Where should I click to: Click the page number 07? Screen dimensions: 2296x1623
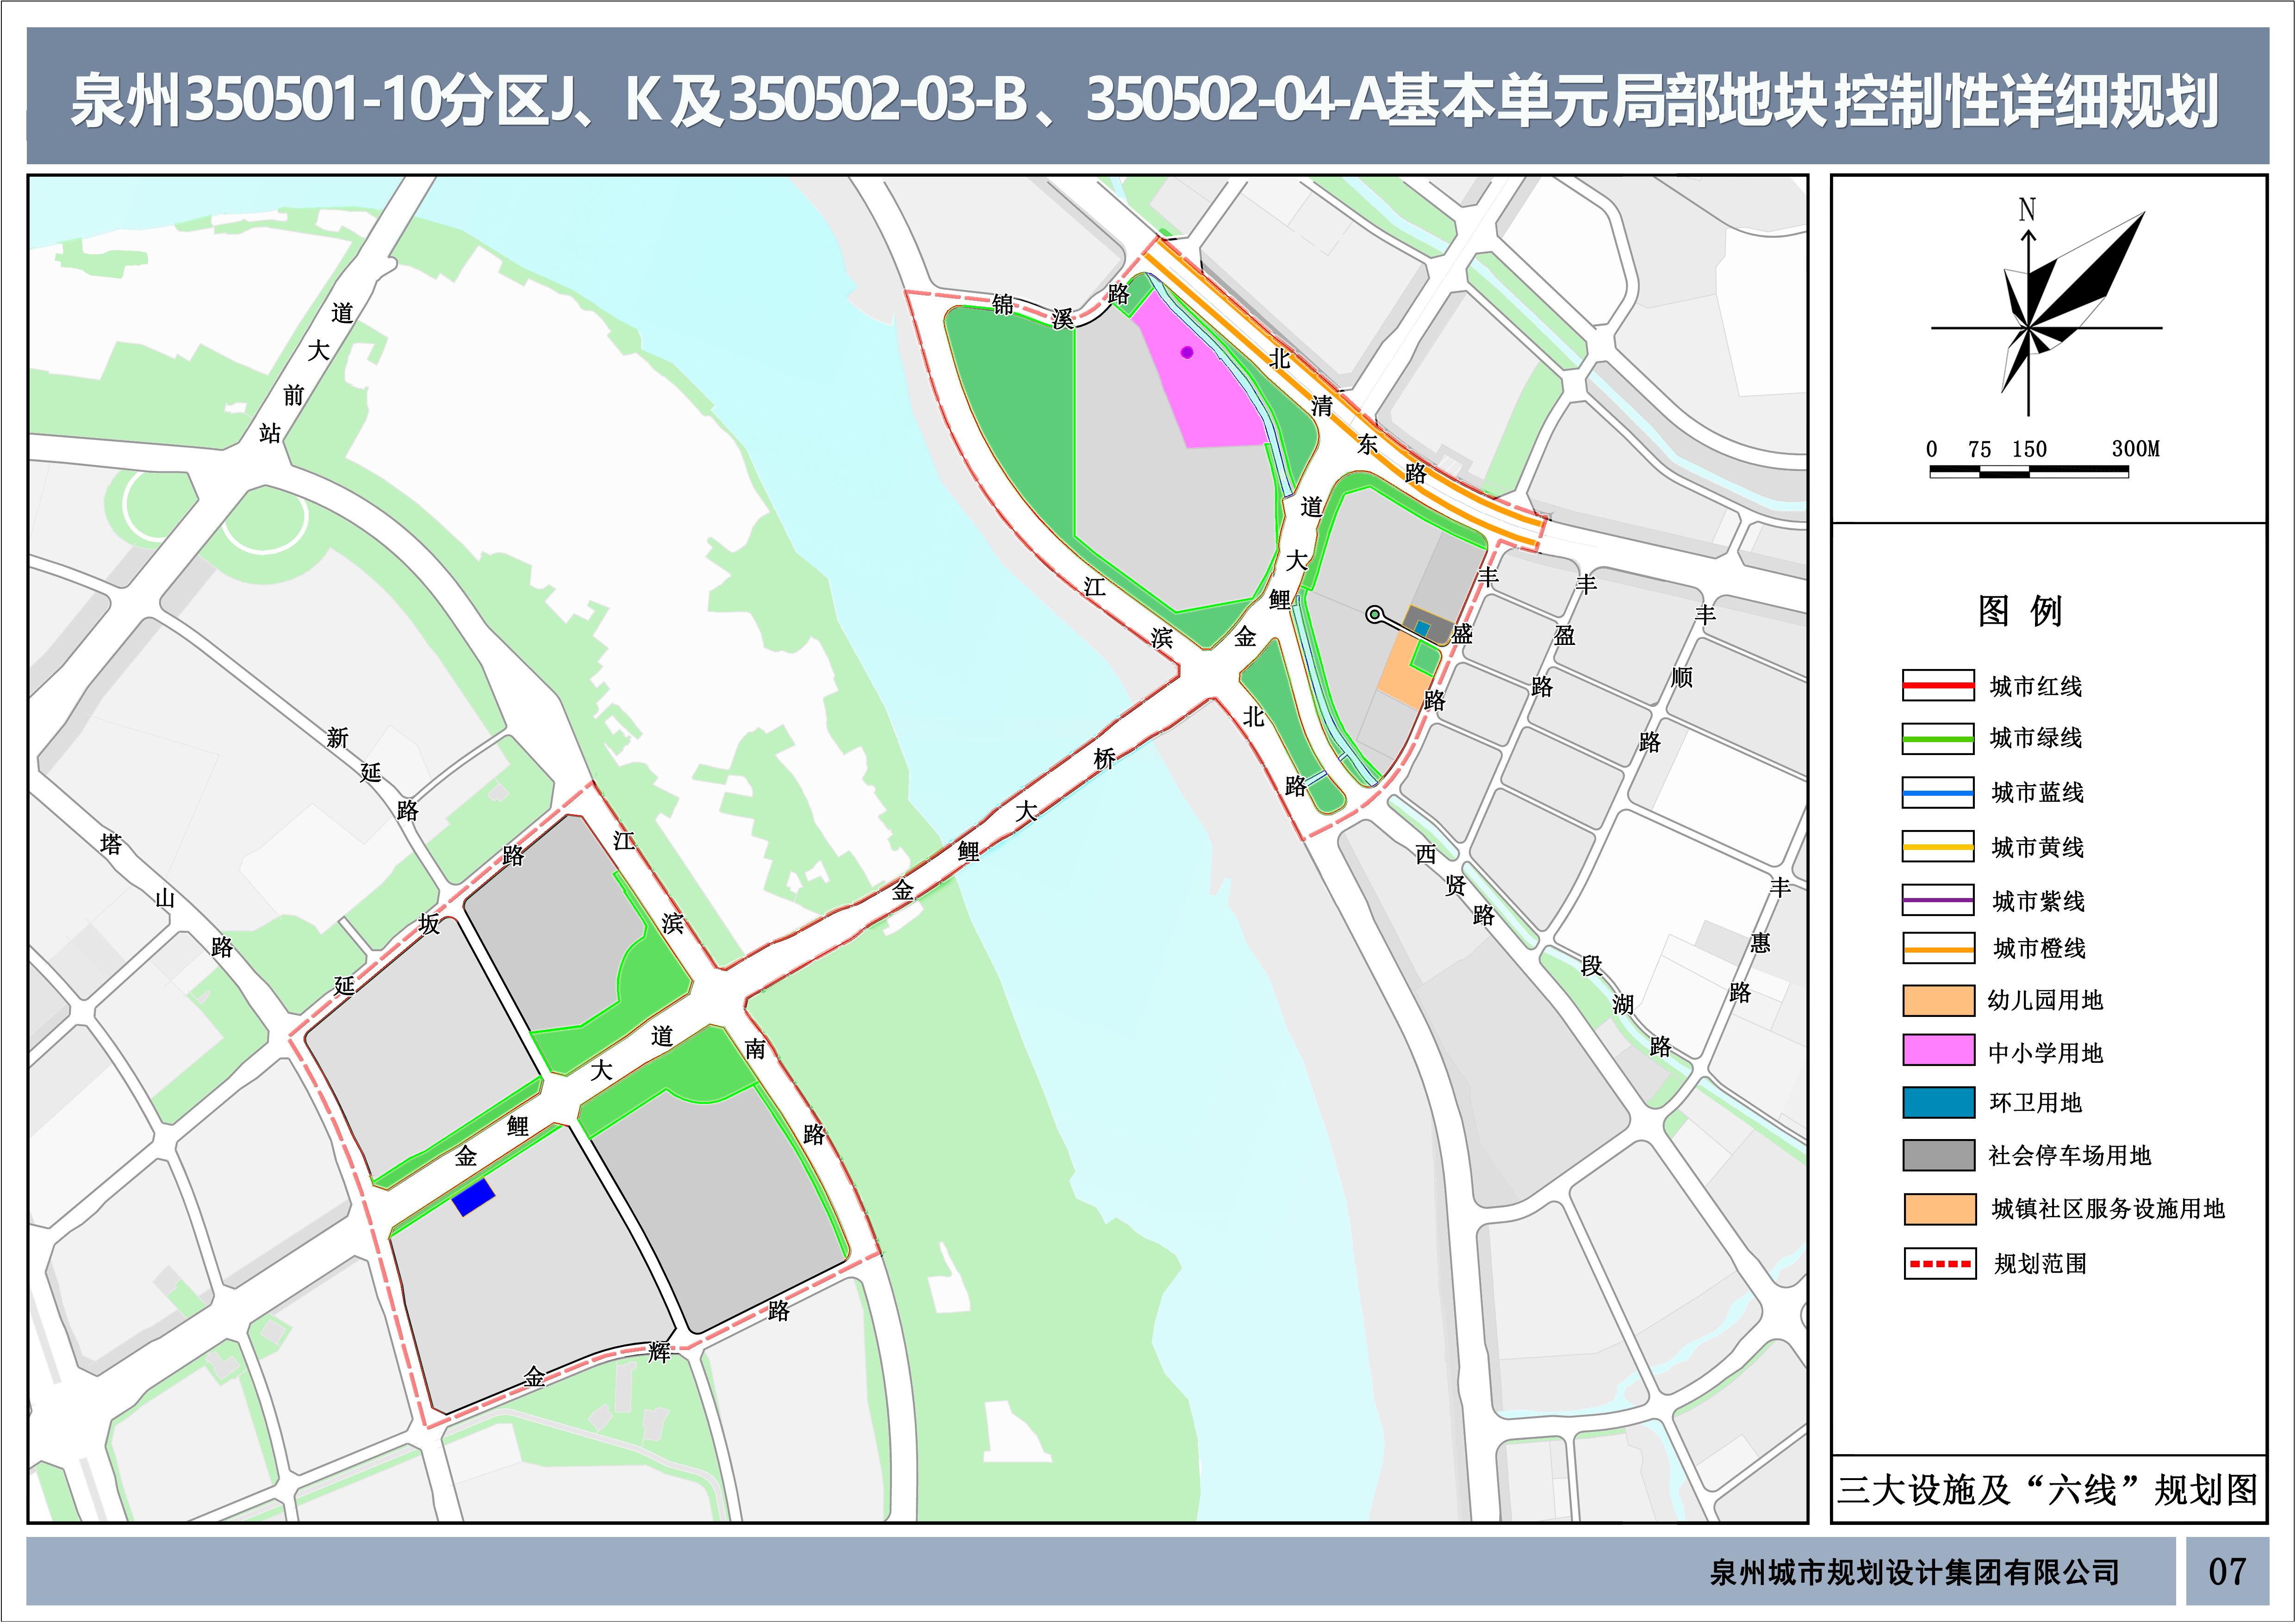pos(2227,1572)
